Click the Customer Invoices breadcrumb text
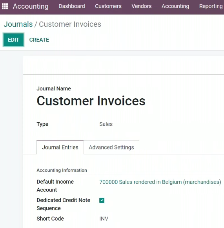 click(70, 24)
